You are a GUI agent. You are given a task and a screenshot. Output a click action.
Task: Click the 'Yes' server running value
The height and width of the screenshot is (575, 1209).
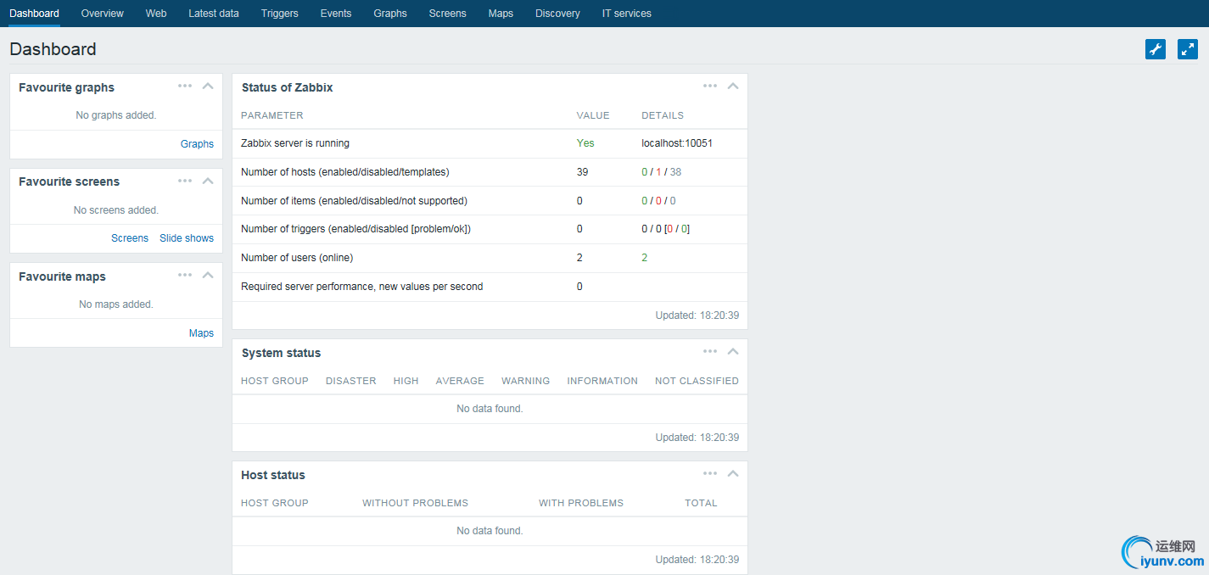[585, 143]
